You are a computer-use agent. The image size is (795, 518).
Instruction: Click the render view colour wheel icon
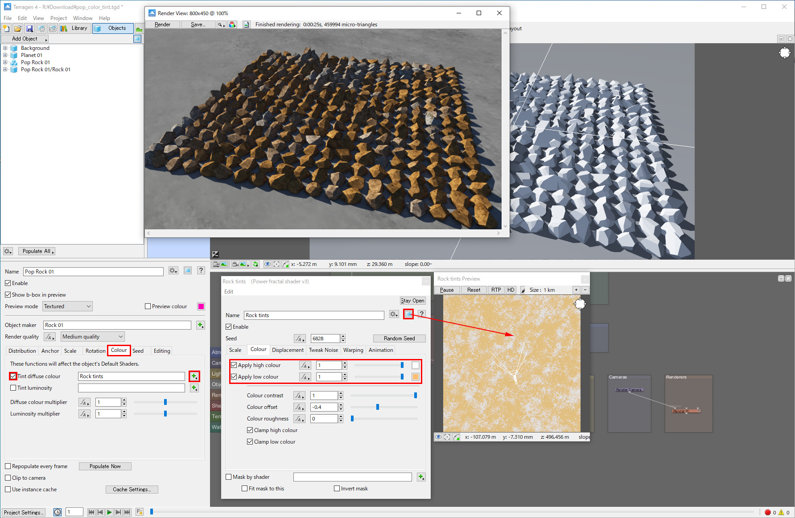click(x=232, y=24)
